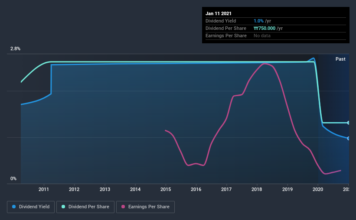
Task: Click the ₩750.000 dividend per share value
Action: coord(265,28)
